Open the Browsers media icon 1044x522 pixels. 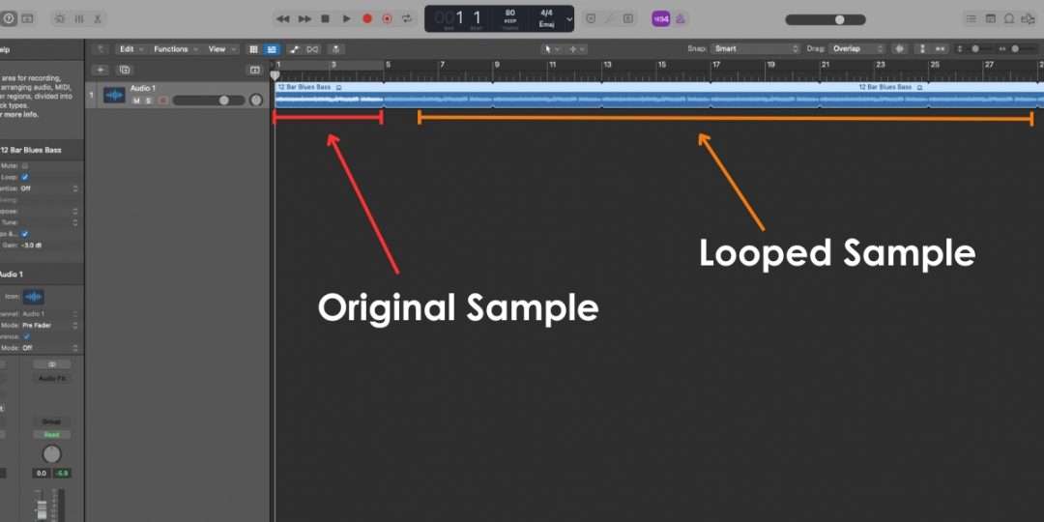pyautogui.click(x=1029, y=18)
